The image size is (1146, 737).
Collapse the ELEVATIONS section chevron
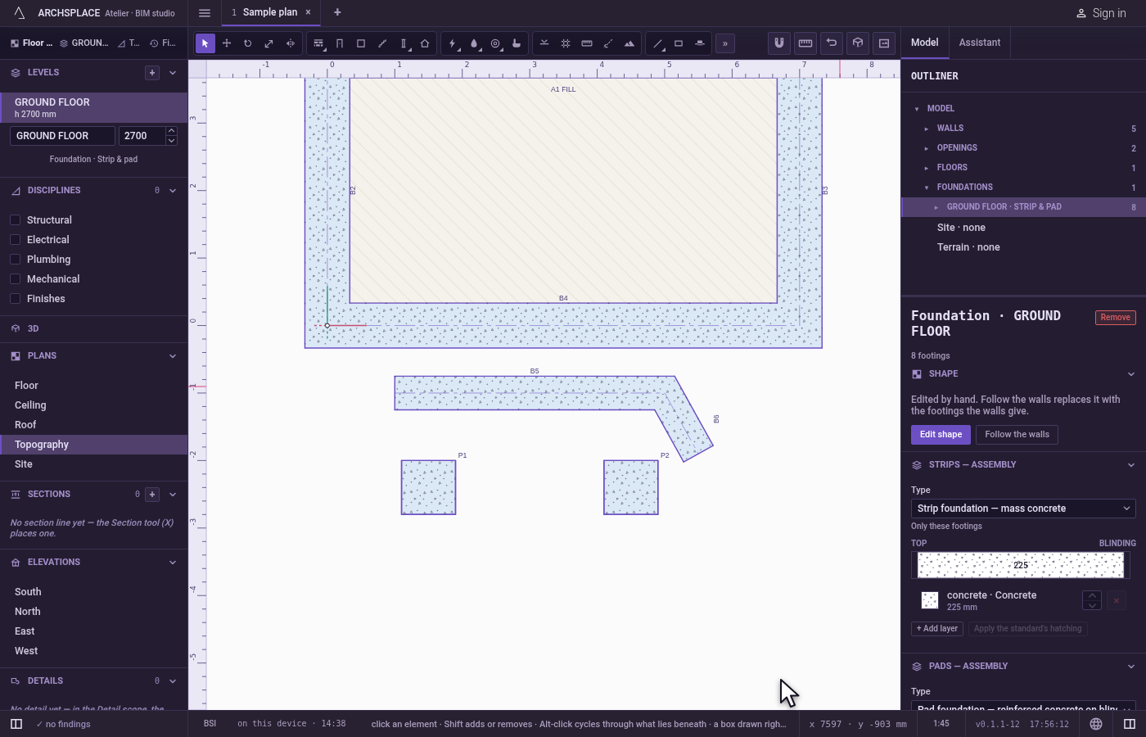coord(173,563)
